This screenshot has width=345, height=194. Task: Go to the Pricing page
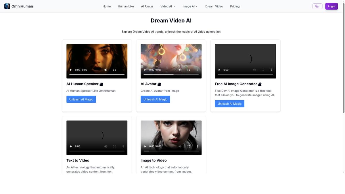point(235,6)
